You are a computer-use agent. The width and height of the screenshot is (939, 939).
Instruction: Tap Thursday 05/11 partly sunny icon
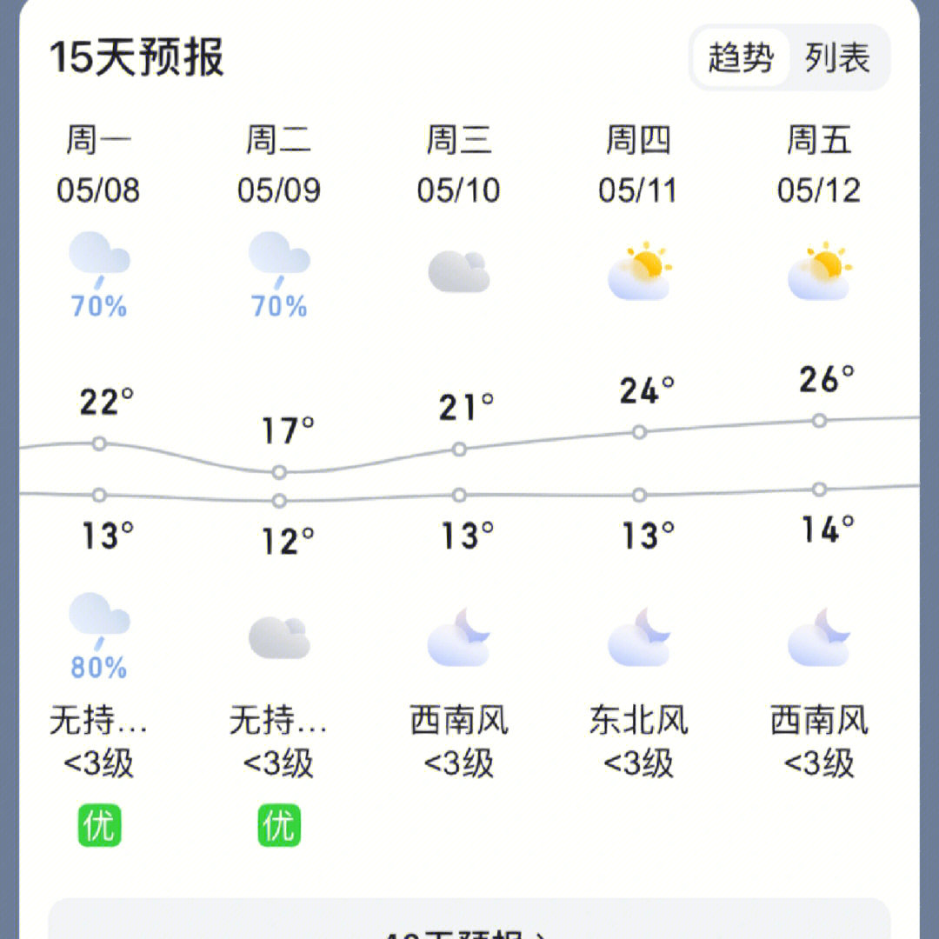coord(640,270)
